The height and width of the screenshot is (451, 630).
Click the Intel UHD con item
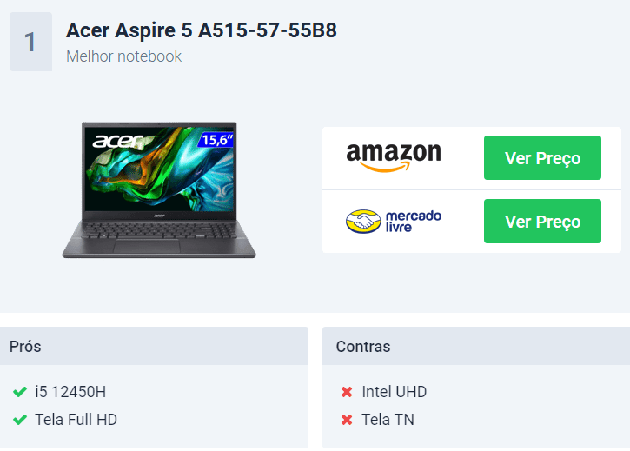coord(395,392)
